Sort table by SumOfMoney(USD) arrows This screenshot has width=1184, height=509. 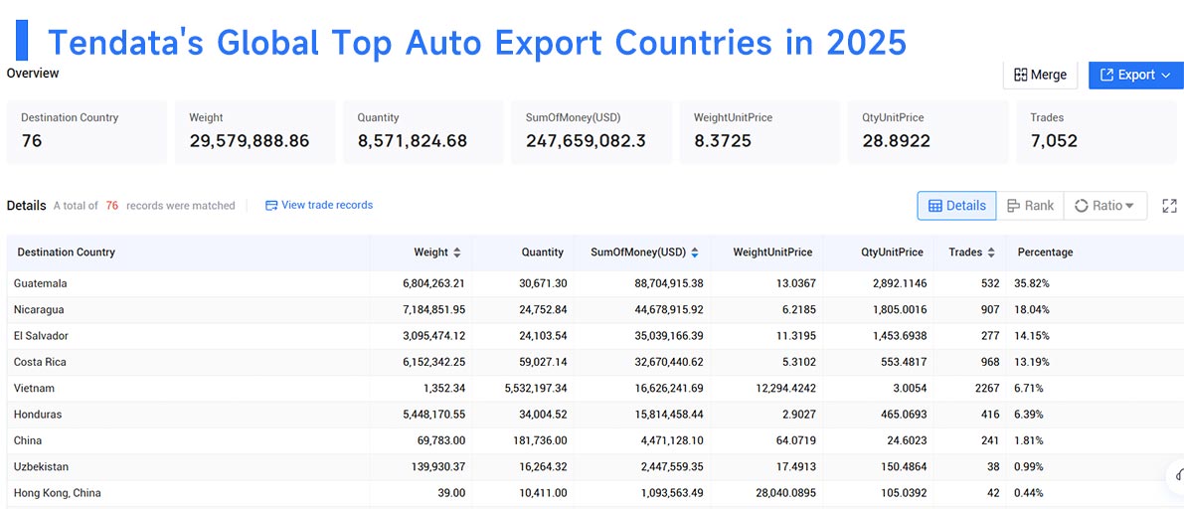pos(695,253)
